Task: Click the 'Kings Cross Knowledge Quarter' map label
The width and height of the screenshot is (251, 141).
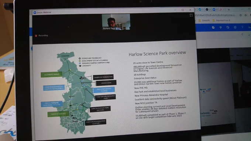Action: tap(96, 122)
